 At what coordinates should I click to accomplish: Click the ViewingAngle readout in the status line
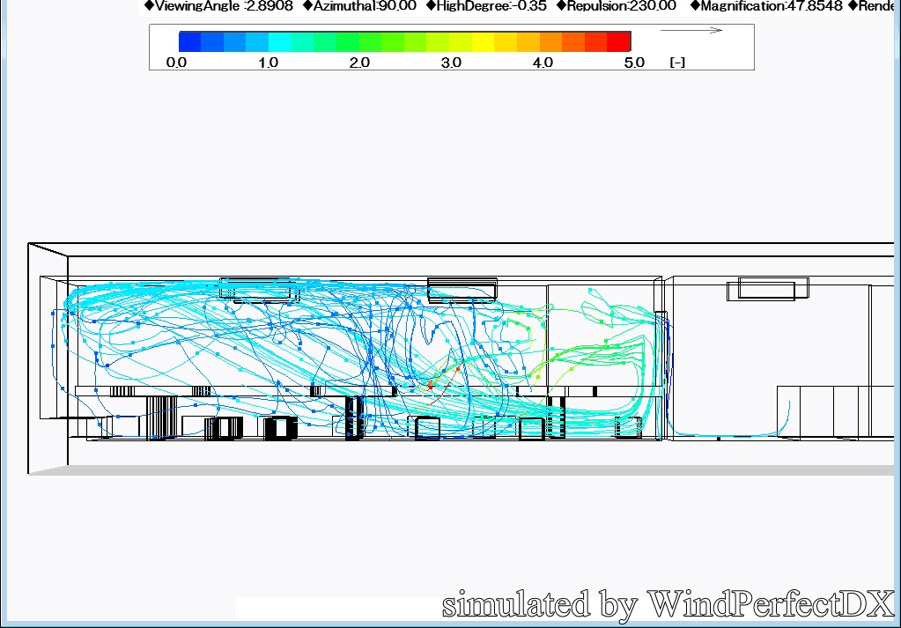(x=218, y=5)
